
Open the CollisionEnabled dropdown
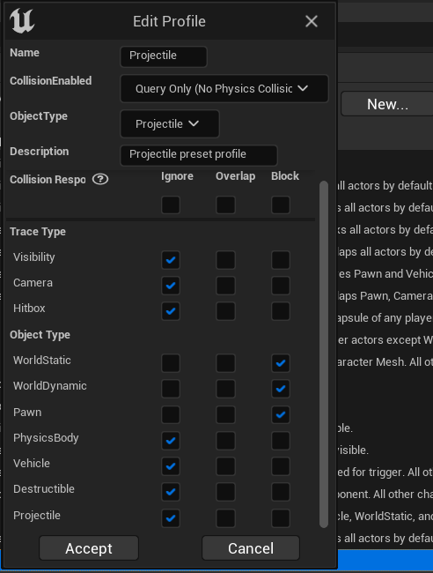click(x=224, y=88)
